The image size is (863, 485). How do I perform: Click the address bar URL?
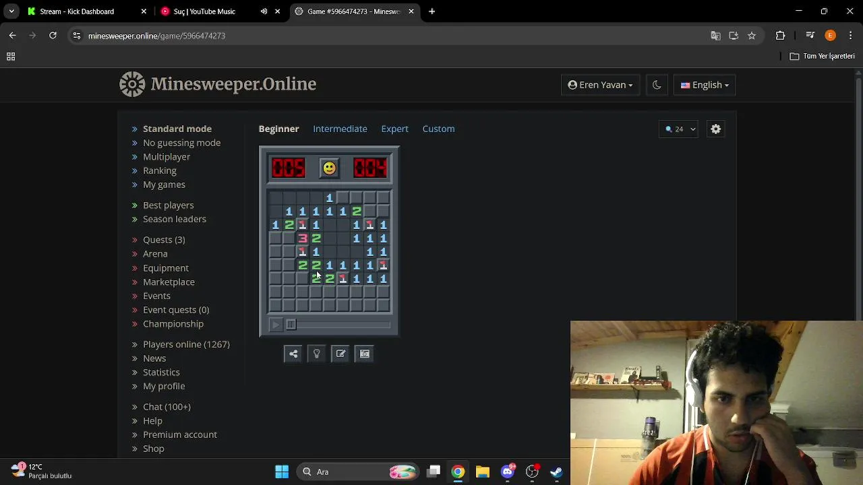coord(156,36)
